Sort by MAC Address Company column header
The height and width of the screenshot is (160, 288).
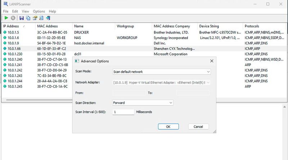(x=175, y=26)
